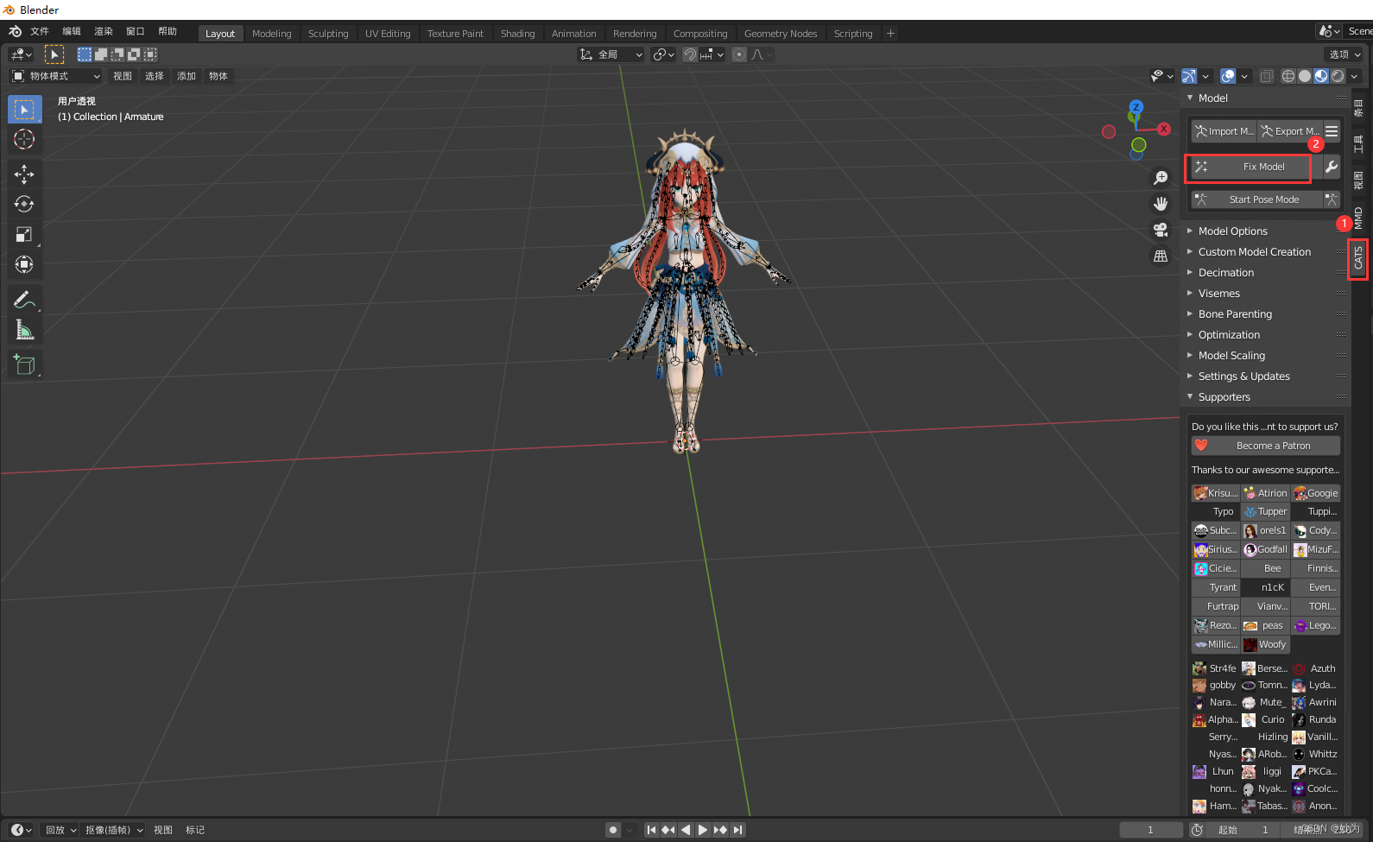Open the Modeling workspace tab
Screen dimensions: 1373x842
[271, 34]
